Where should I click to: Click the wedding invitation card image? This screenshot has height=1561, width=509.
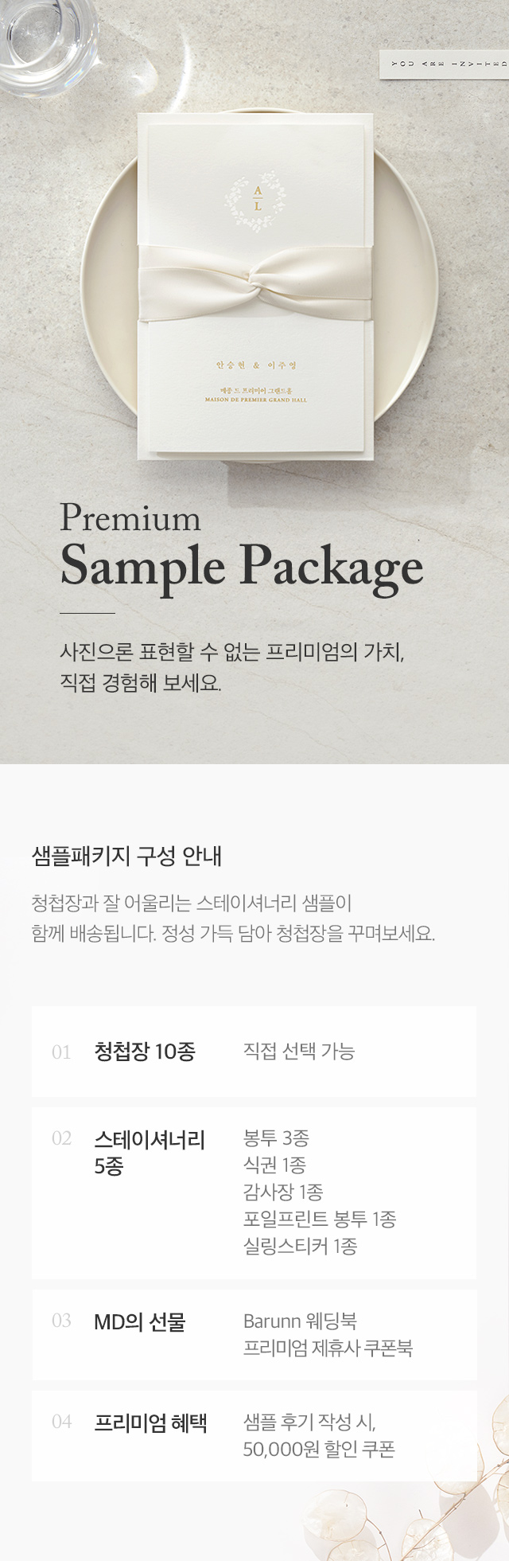click(256, 286)
